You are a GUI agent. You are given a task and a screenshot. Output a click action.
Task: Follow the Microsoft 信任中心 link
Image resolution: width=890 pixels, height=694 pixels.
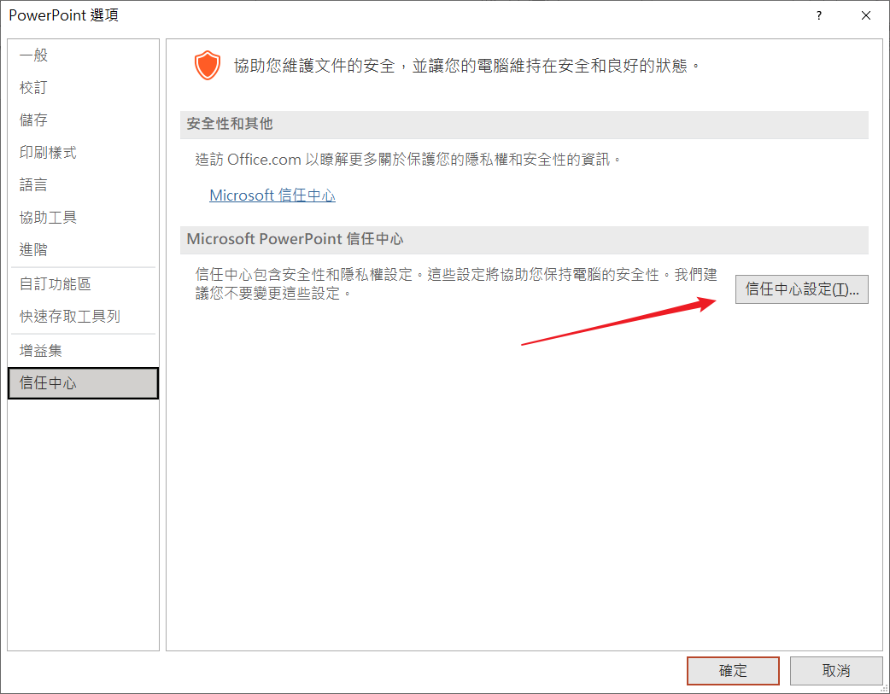(272, 195)
